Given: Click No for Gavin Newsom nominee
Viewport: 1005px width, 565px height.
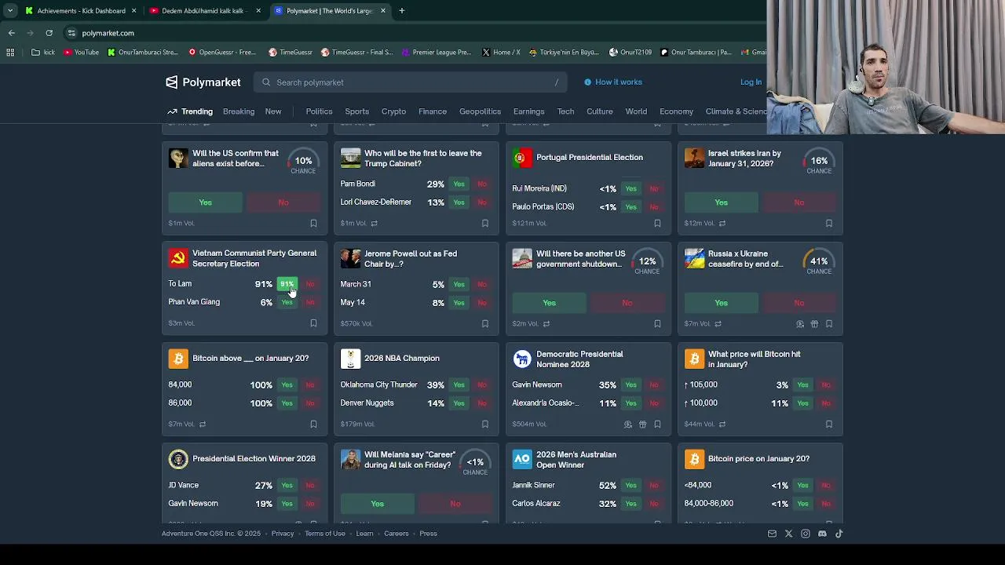Looking at the screenshot, I should 654,385.
